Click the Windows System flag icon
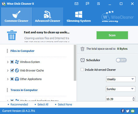Image resolution: width=138 pixels, height=114 pixels. [17, 62]
